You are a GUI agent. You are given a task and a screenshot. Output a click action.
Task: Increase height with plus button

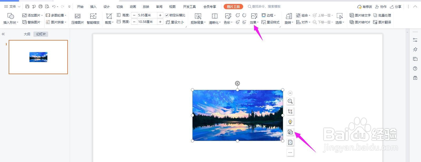[160, 15]
